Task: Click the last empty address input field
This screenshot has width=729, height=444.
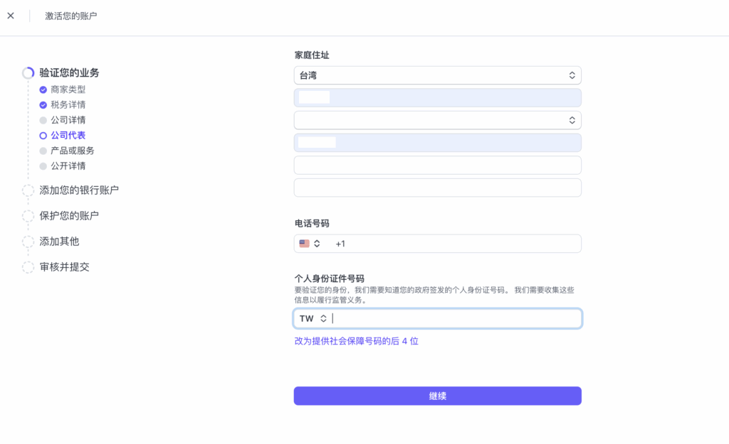Action: click(437, 188)
